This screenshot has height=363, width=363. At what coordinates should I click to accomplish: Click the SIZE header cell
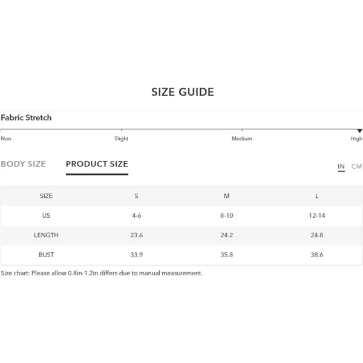tap(46, 196)
